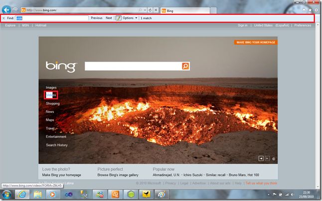Open the Find bar Options dropdown

click(130, 18)
